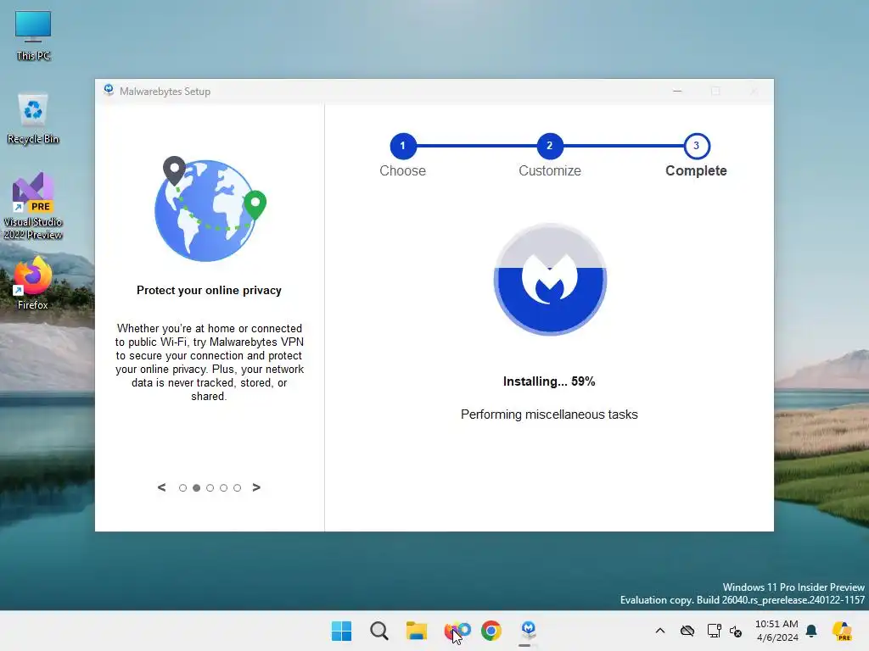Click 'Performing miscellaneous tasks' status text
The width and height of the screenshot is (869, 651).
549,415
